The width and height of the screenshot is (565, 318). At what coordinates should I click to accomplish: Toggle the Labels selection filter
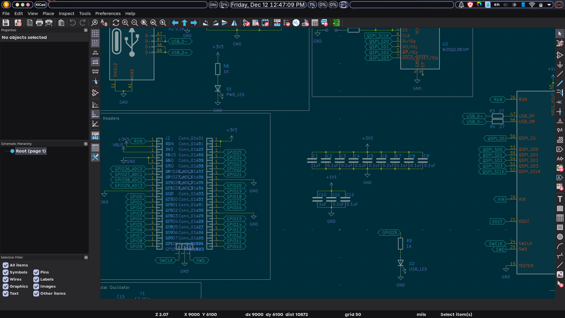(36, 279)
